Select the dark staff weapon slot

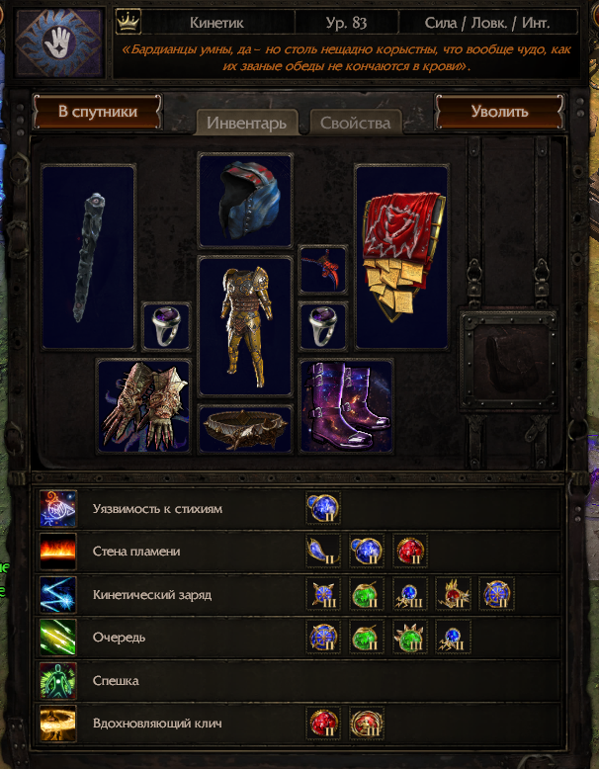tap(88, 257)
